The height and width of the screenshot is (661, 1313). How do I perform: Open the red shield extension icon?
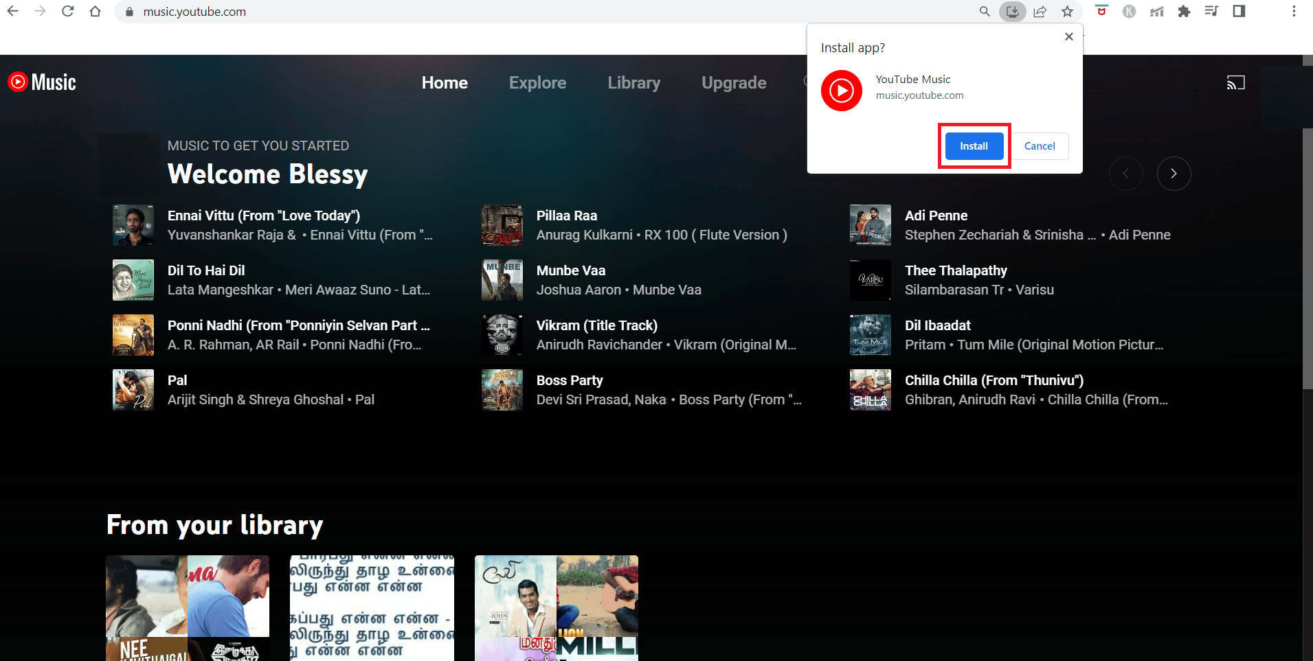click(x=1101, y=10)
